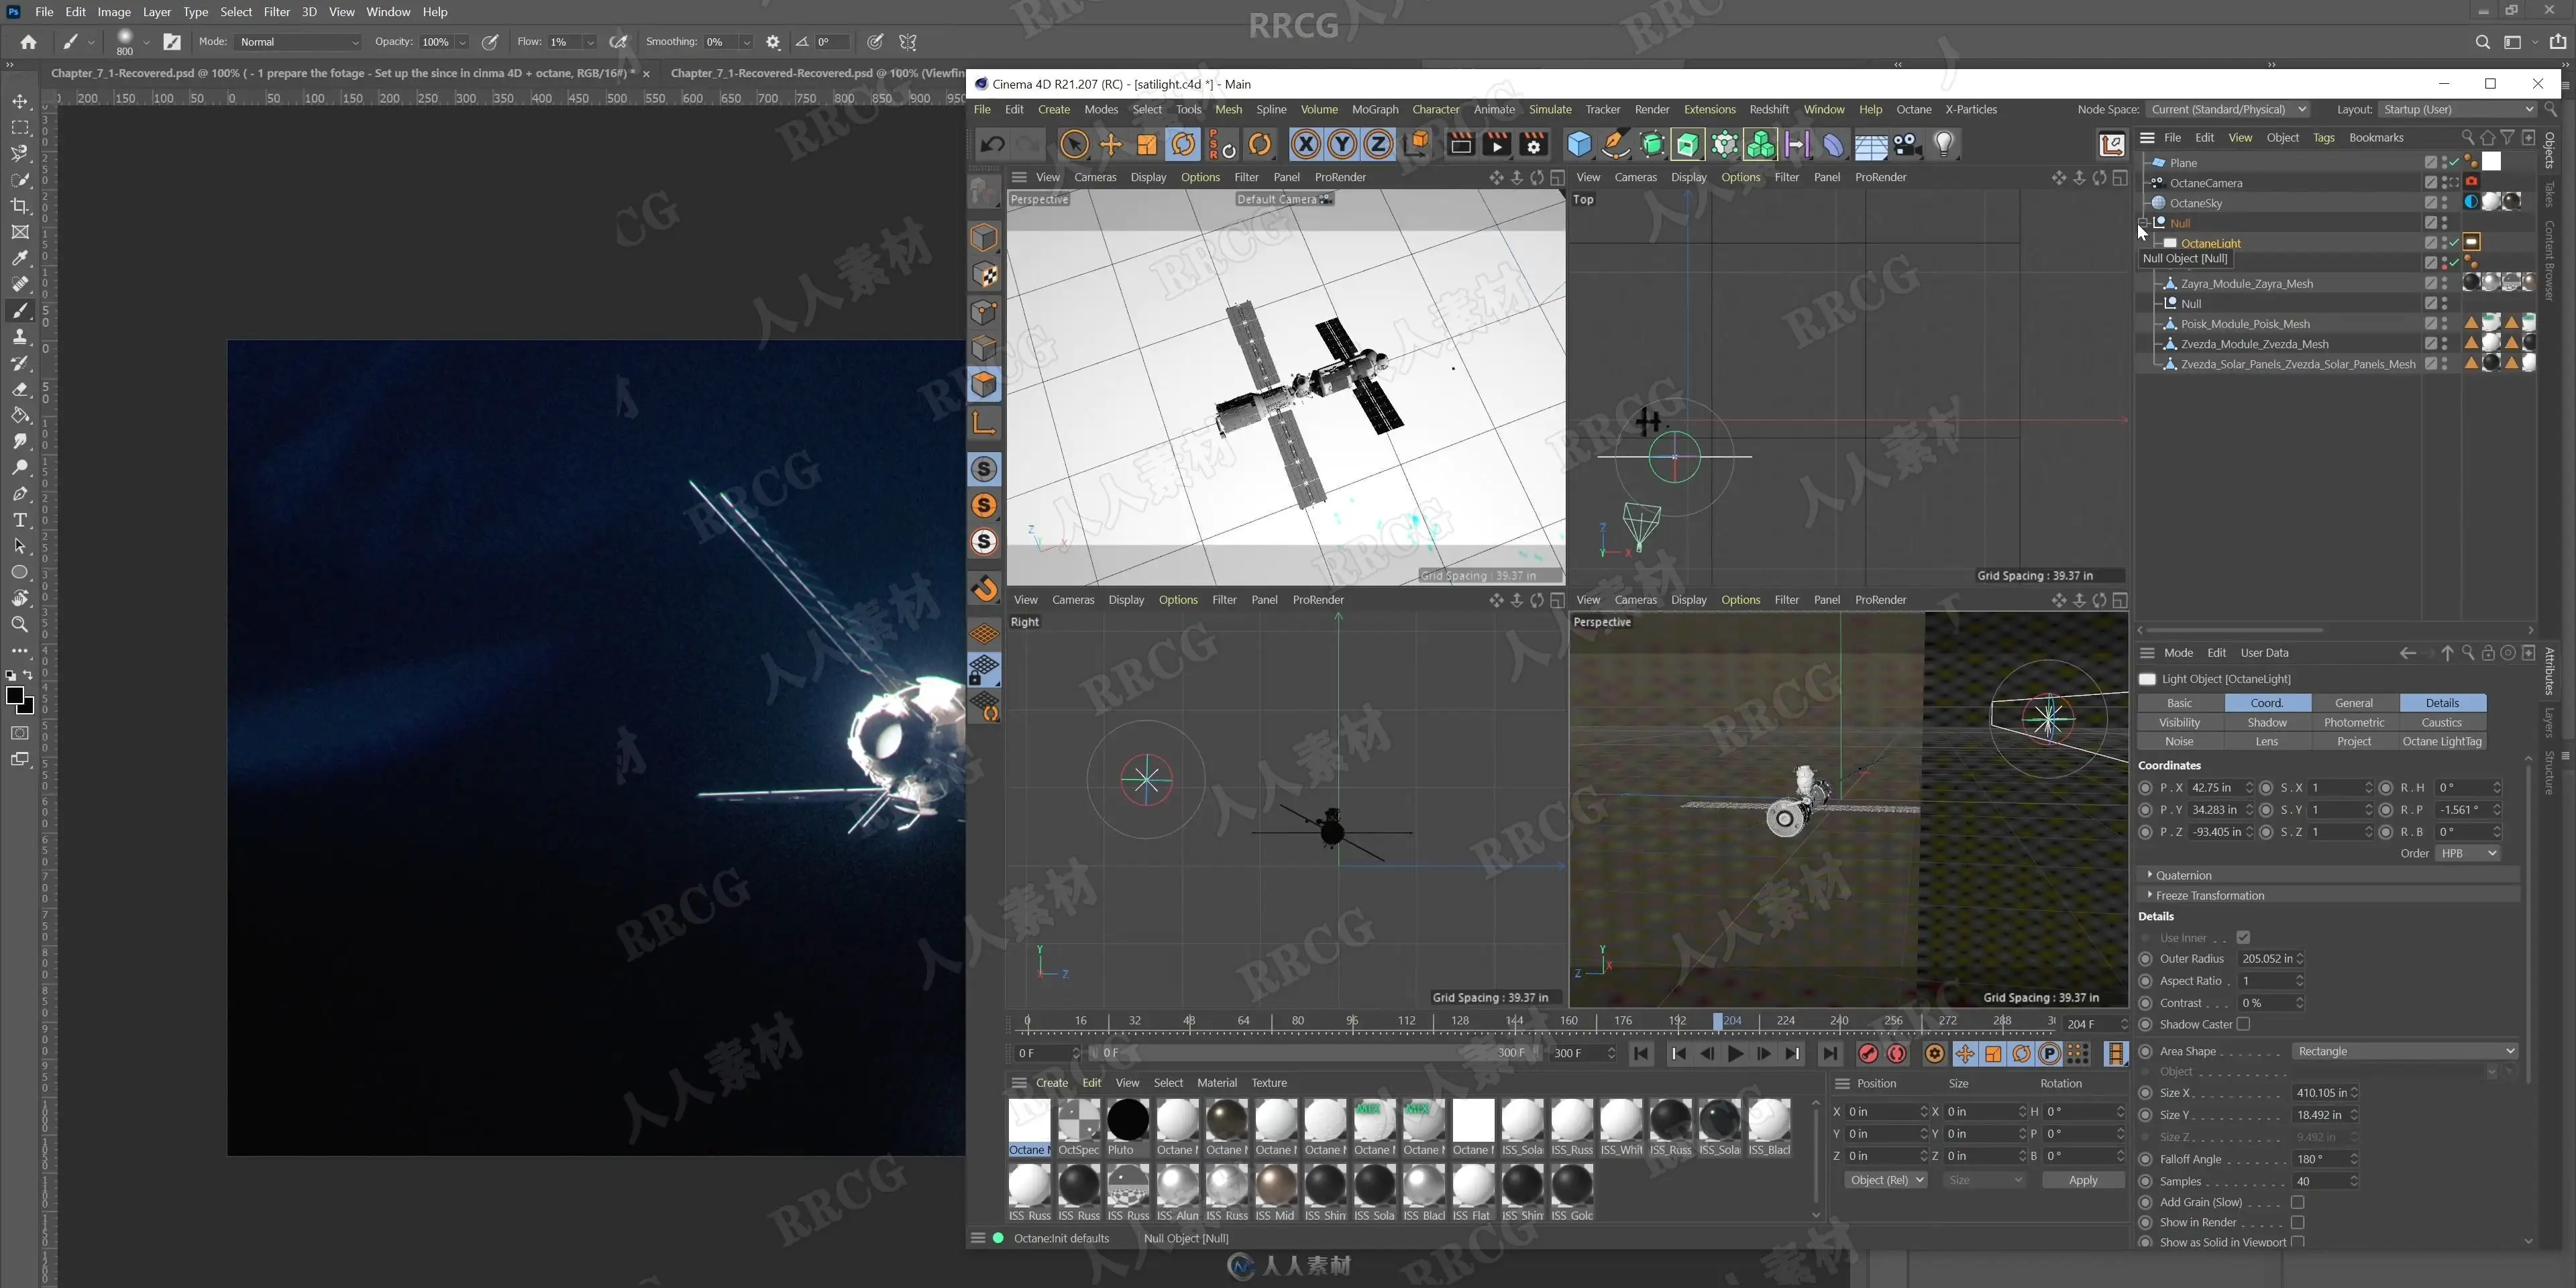Open the Area Shape Rectangle dropdown
Viewport: 2576px width, 1288px height.
pos(2404,1051)
